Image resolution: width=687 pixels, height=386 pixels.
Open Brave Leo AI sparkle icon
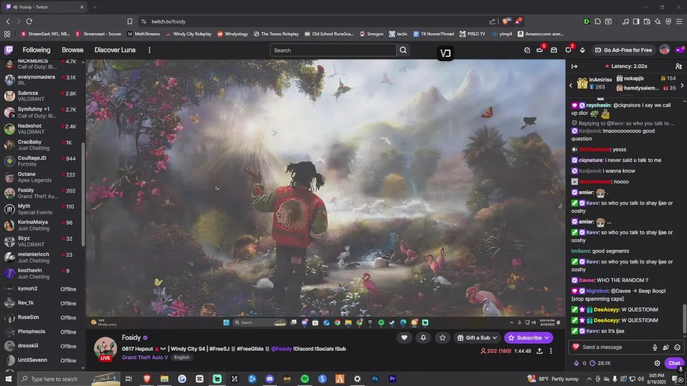(657, 21)
